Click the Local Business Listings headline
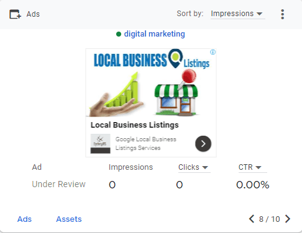 click(135, 125)
